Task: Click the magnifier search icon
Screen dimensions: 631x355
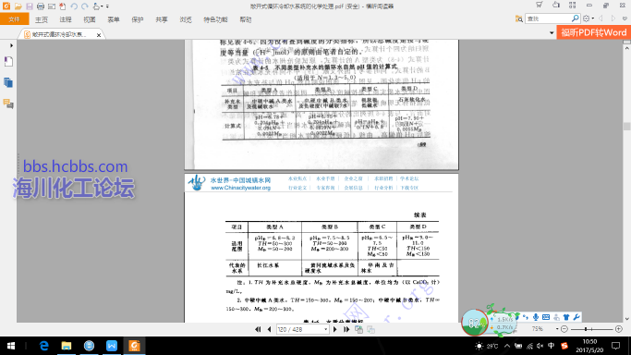Action: (x=576, y=18)
